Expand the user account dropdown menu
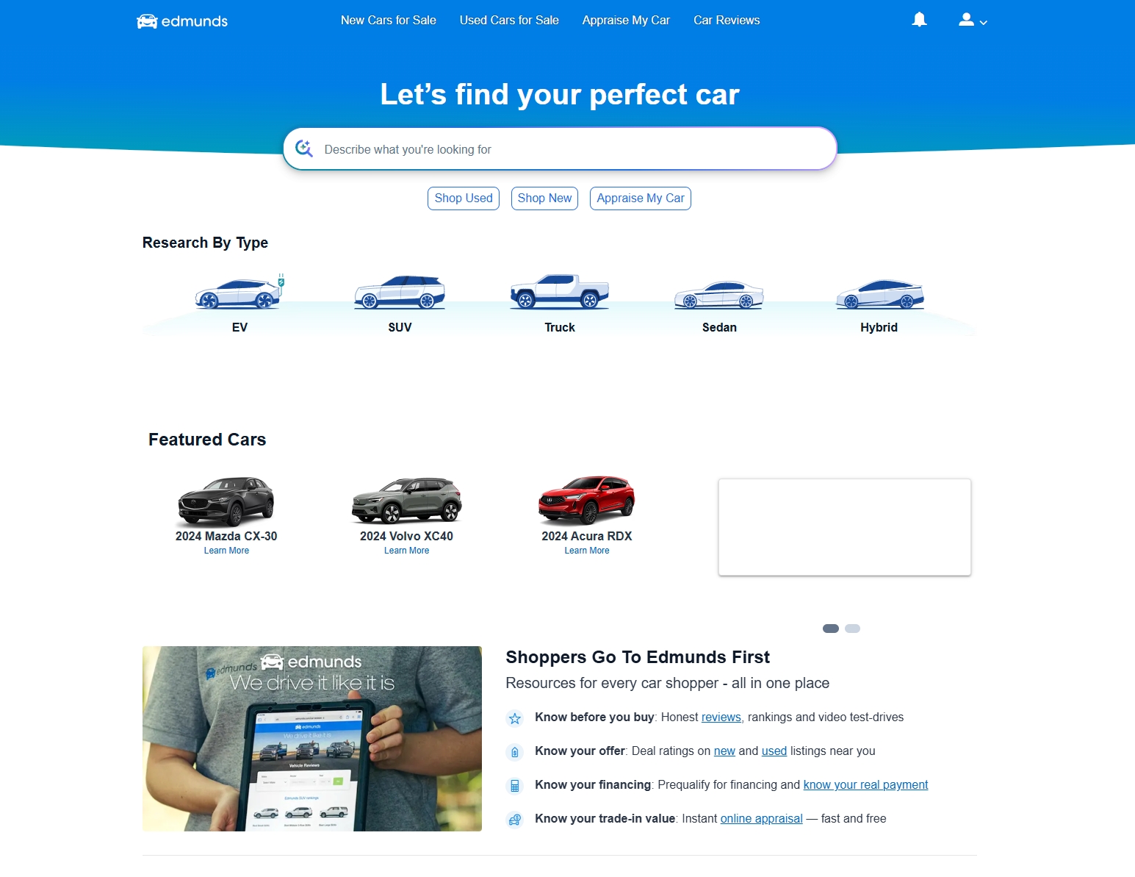 click(973, 21)
